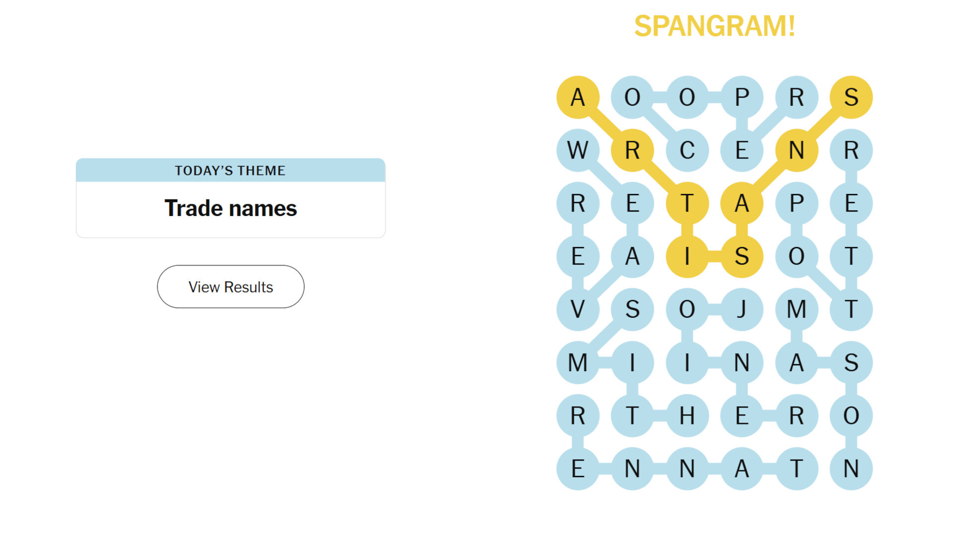The height and width of the screenshot is (536, 953).
Task: Click the SPANGRAM! heading text
Action: coord(715,26)
